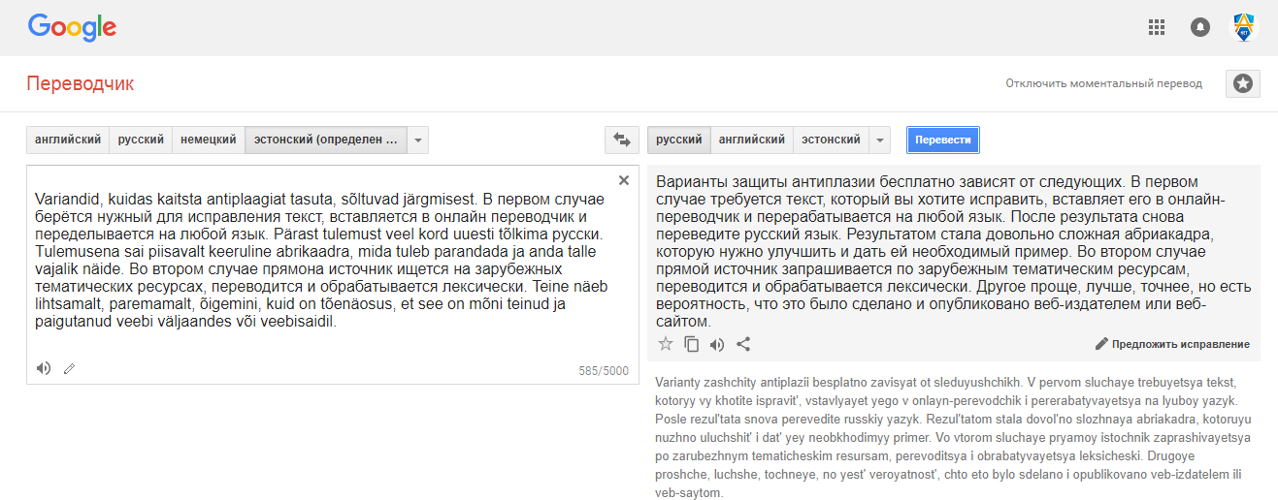
Task: Expand target language list dropdown
Action: point(879,140)
